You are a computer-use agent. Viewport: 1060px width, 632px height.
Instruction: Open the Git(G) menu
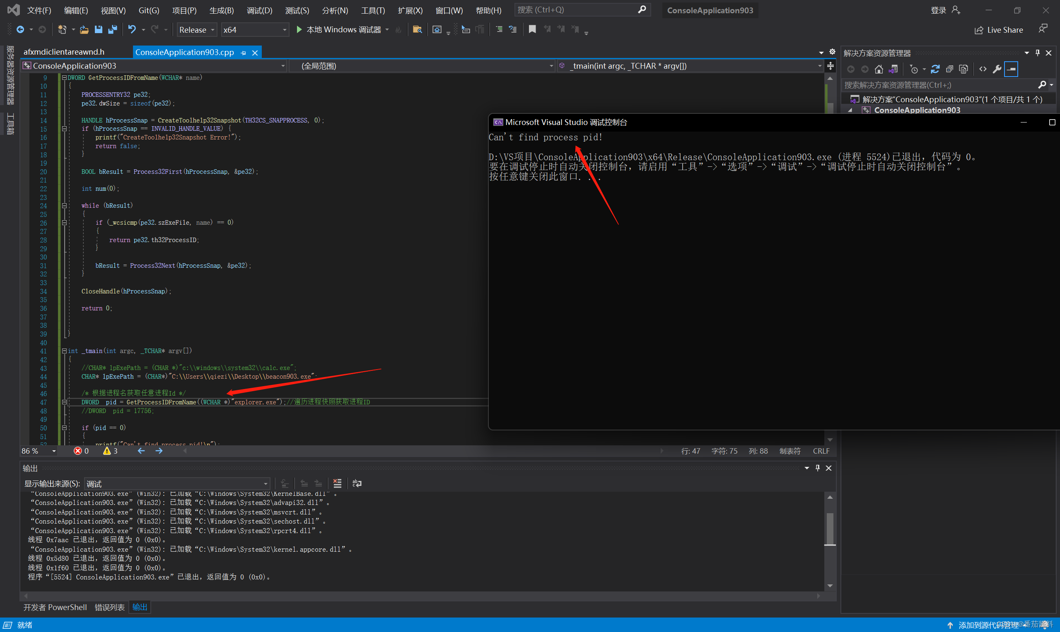[x=149, y=10]
